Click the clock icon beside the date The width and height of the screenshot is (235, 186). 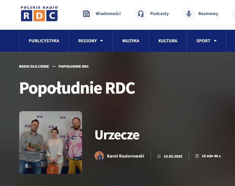[159, 156]
